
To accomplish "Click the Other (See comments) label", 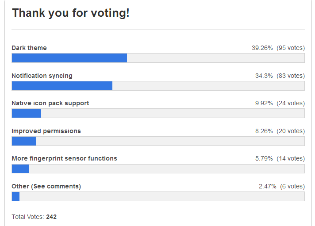I will 46,186.
